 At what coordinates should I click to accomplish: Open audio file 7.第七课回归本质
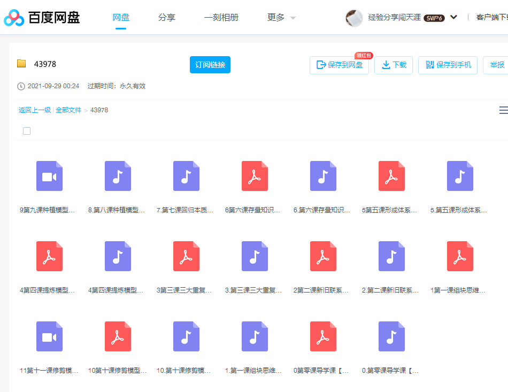pos(186,176)
